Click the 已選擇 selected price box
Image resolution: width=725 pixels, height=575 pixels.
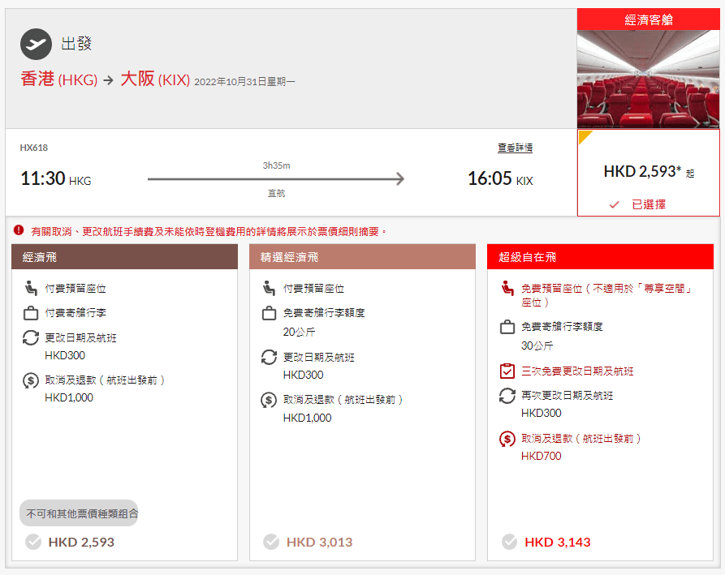648,173
